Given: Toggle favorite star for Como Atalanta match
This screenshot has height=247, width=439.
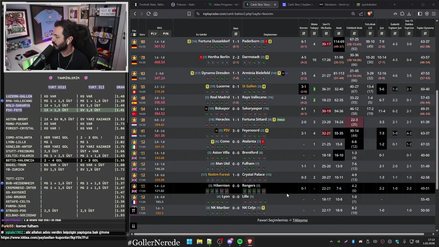Looking at the screenshot, I should click(x=134, y=142).
